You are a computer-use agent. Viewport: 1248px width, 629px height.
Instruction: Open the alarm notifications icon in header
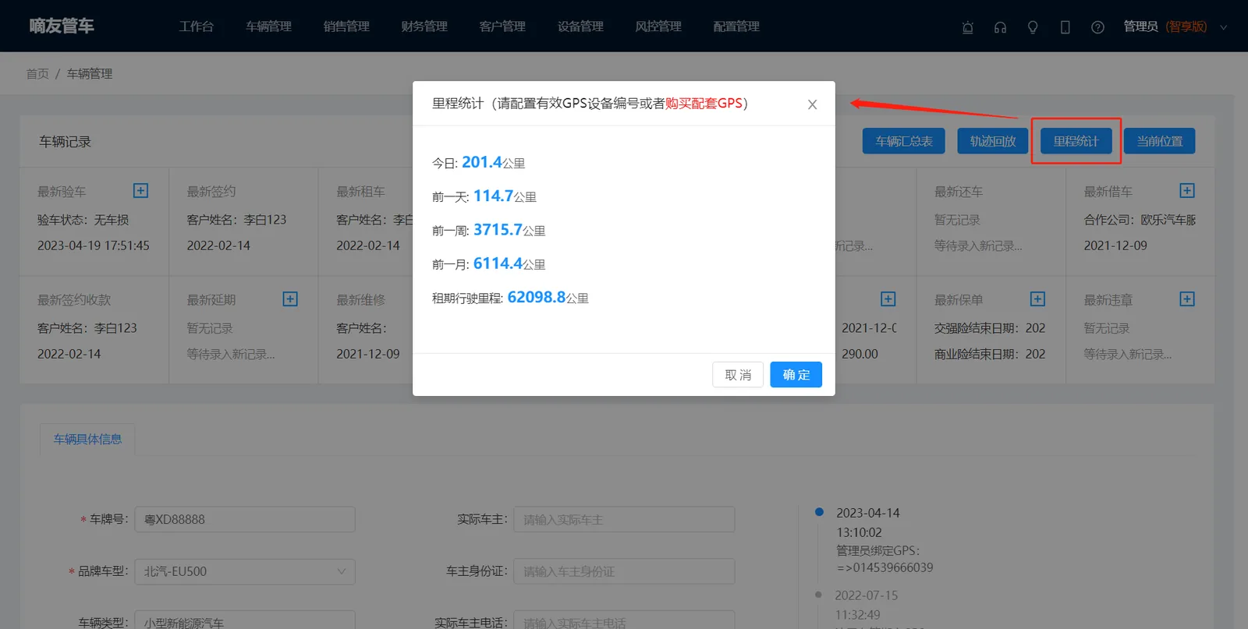point(967,27)
